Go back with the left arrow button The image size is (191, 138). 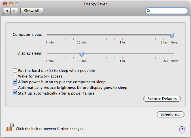[7, 11]
